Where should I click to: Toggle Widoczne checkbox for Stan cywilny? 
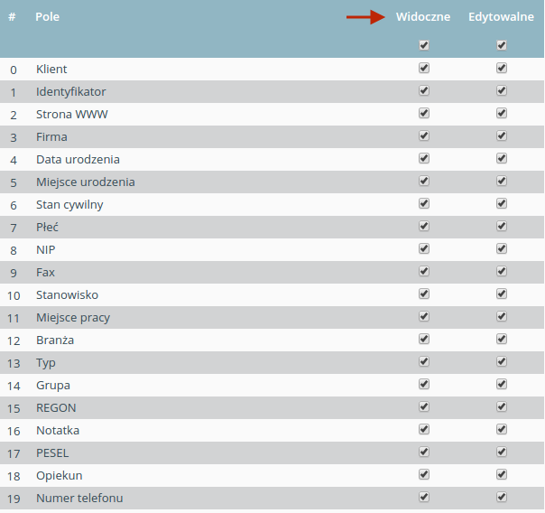point(424,203)
